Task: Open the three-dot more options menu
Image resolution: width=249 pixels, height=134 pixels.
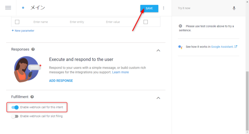Action: 163,8
